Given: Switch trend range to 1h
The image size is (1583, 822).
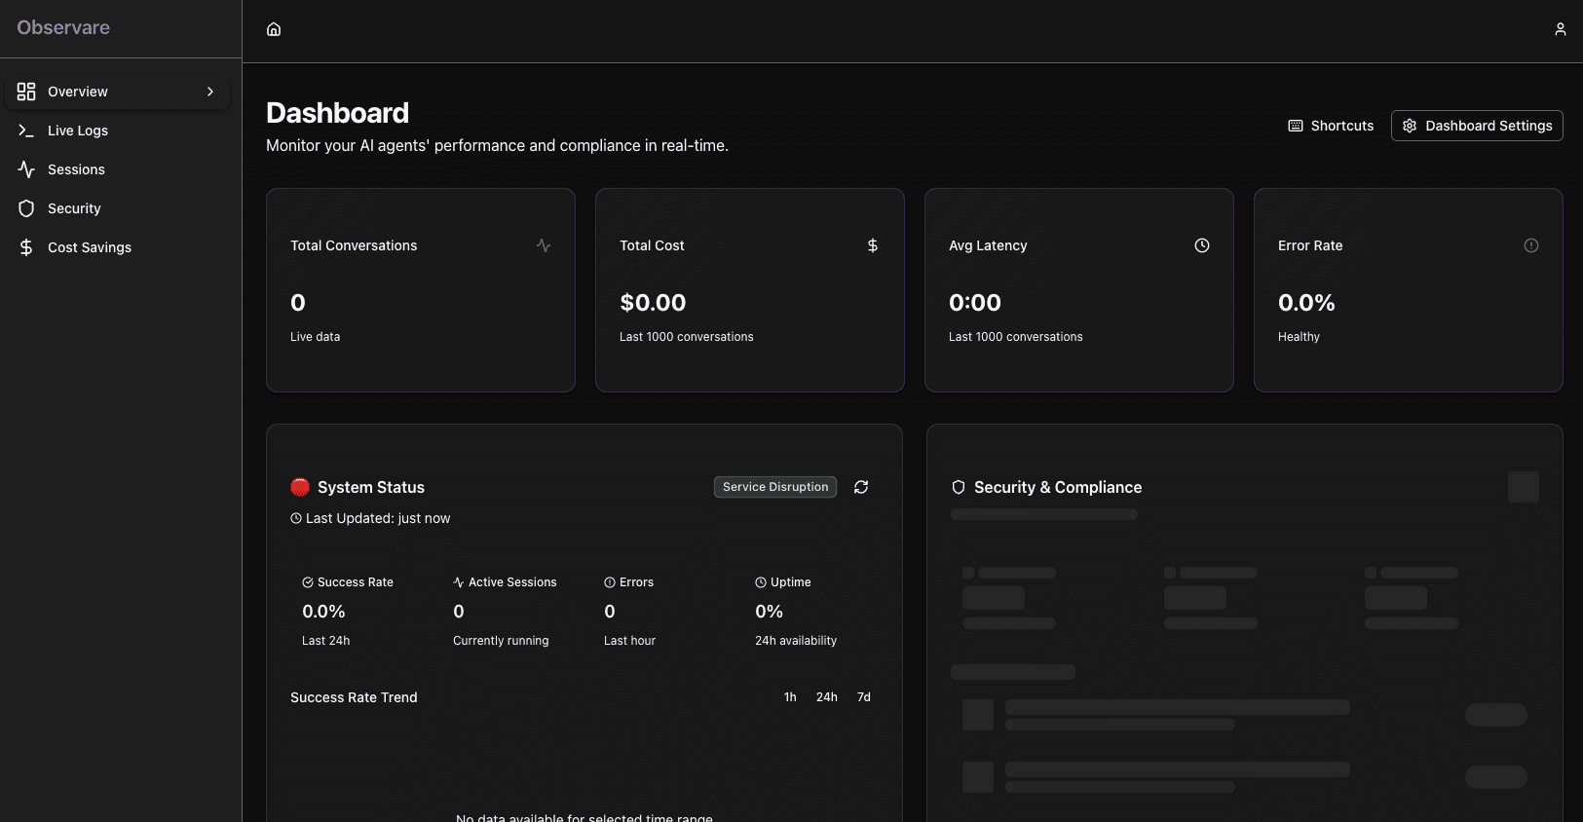Looking at the screenshot, I should point(790,697).
